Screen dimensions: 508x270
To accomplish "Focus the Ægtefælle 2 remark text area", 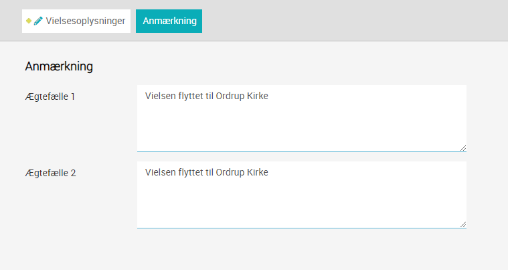I will (302, 195).
